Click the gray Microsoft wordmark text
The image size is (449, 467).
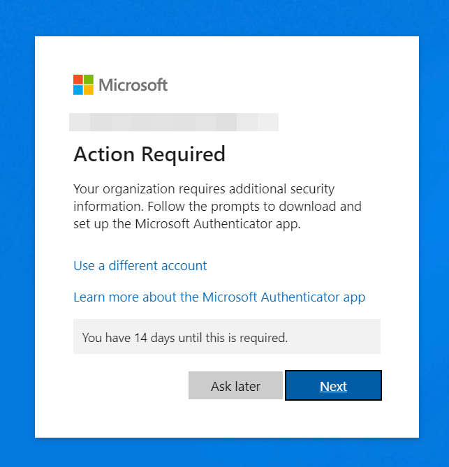click(x=133, y=85)
